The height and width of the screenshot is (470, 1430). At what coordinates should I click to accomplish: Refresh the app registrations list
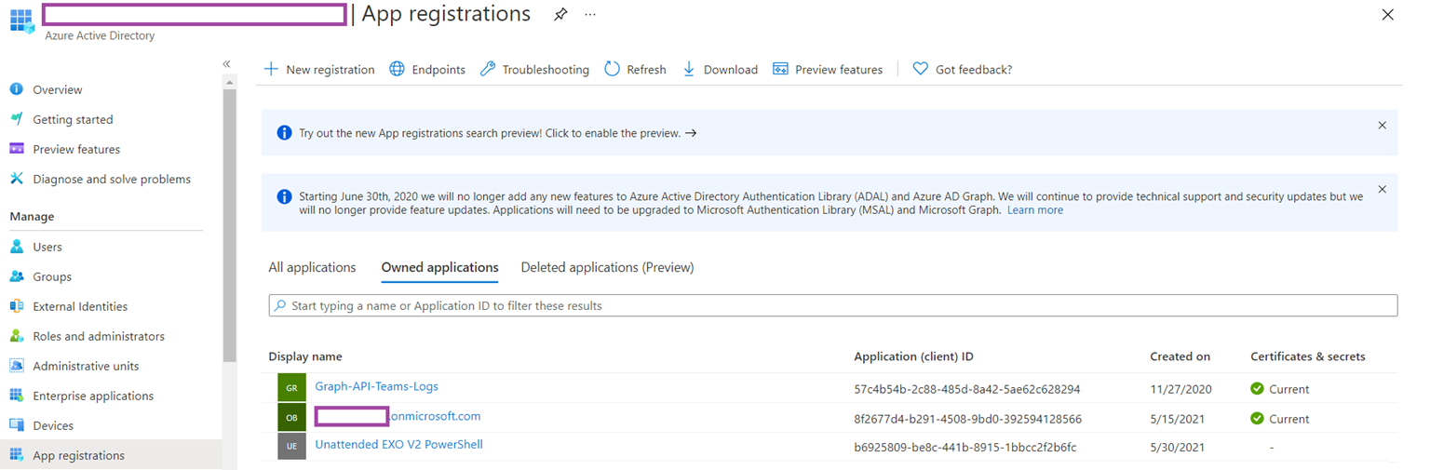pos(635,69)
